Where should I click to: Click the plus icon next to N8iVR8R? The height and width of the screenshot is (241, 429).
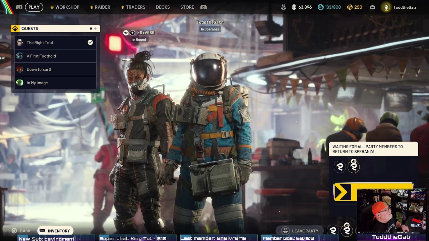[132, 33]
